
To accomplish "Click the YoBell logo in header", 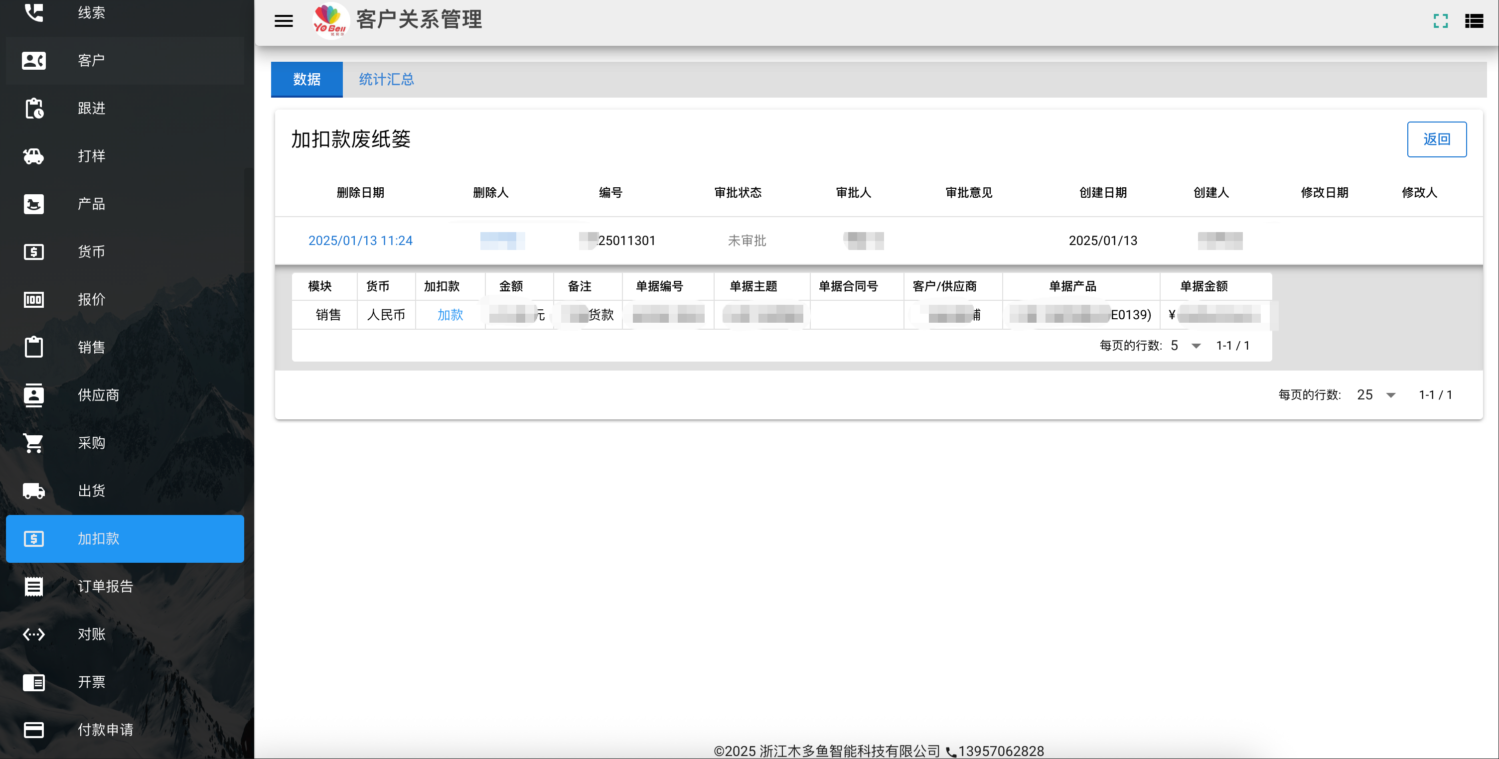I will [330, 20].
